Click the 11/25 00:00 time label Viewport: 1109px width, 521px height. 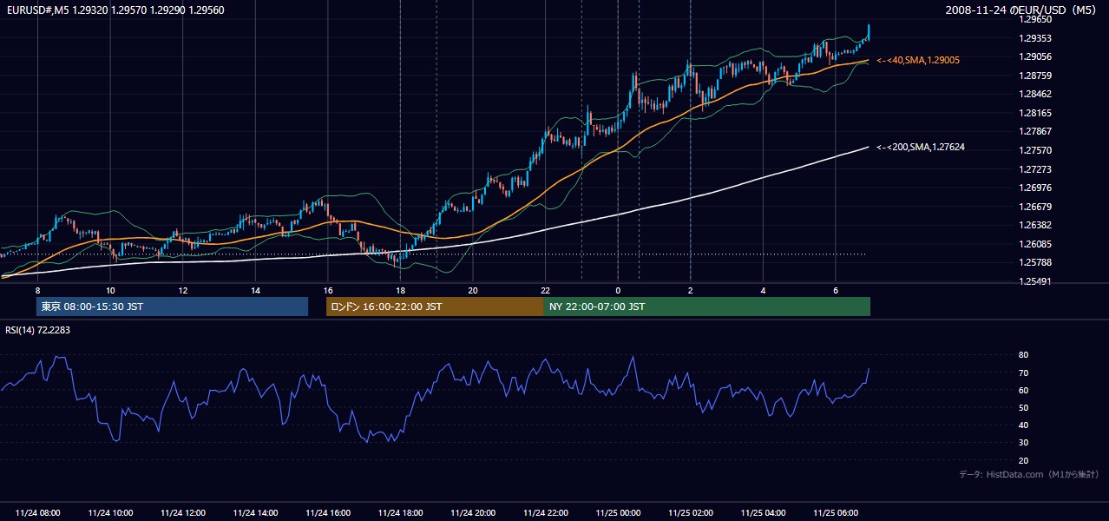pyautogui.click(x=618, y=513)
